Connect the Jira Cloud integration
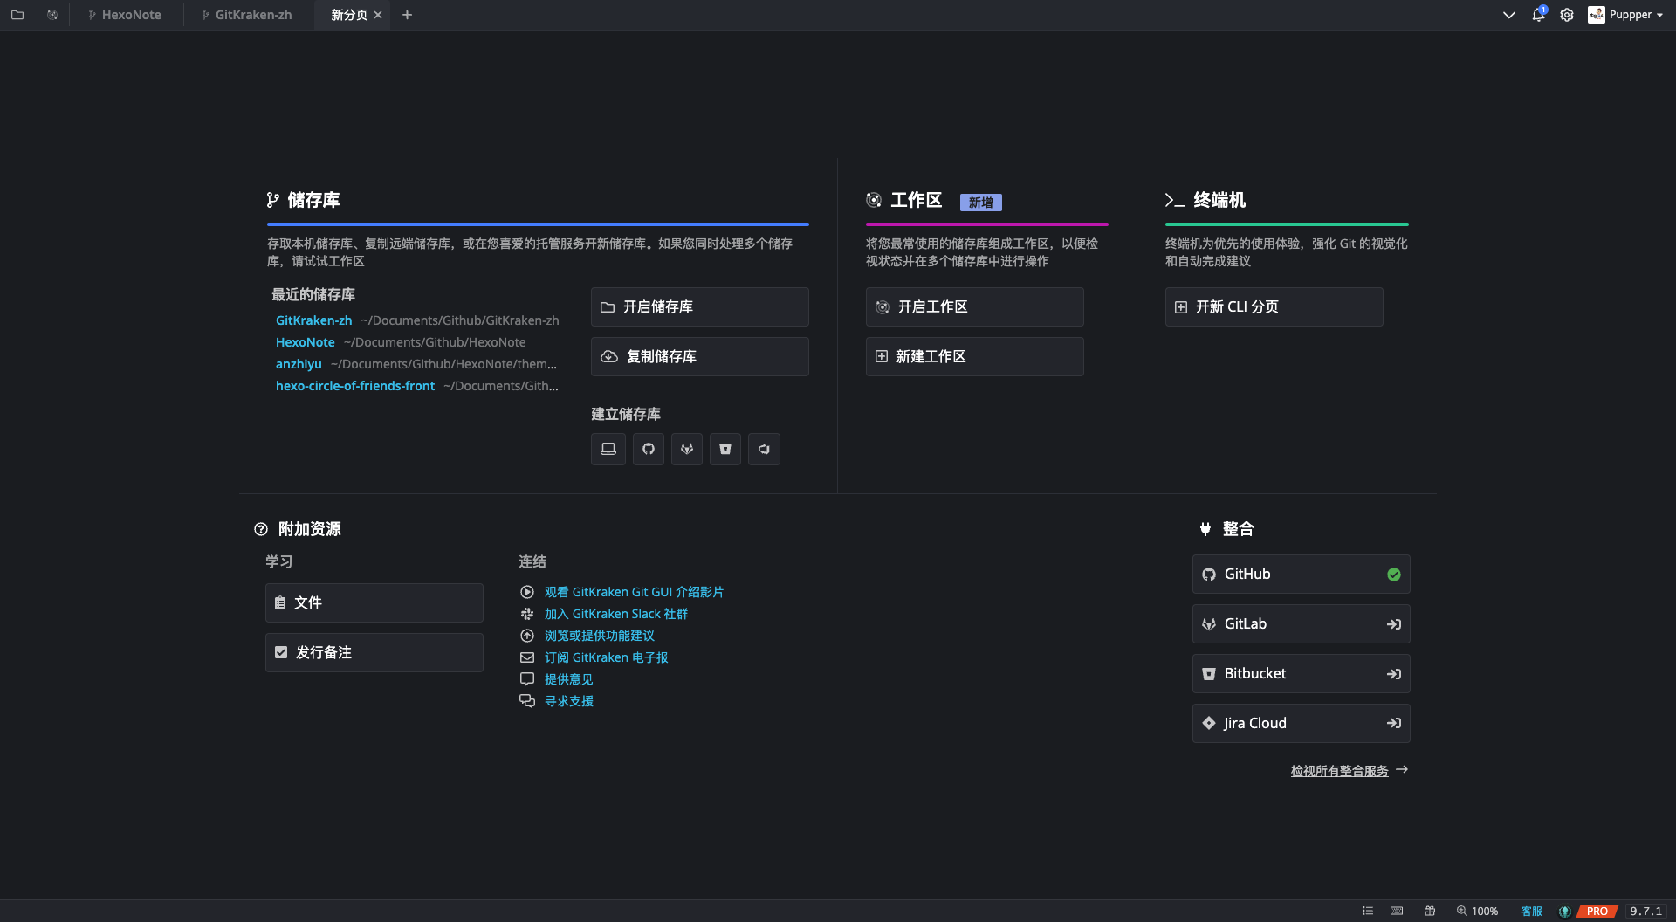Screen dimensions: 1676x922 pos(1302,724)
